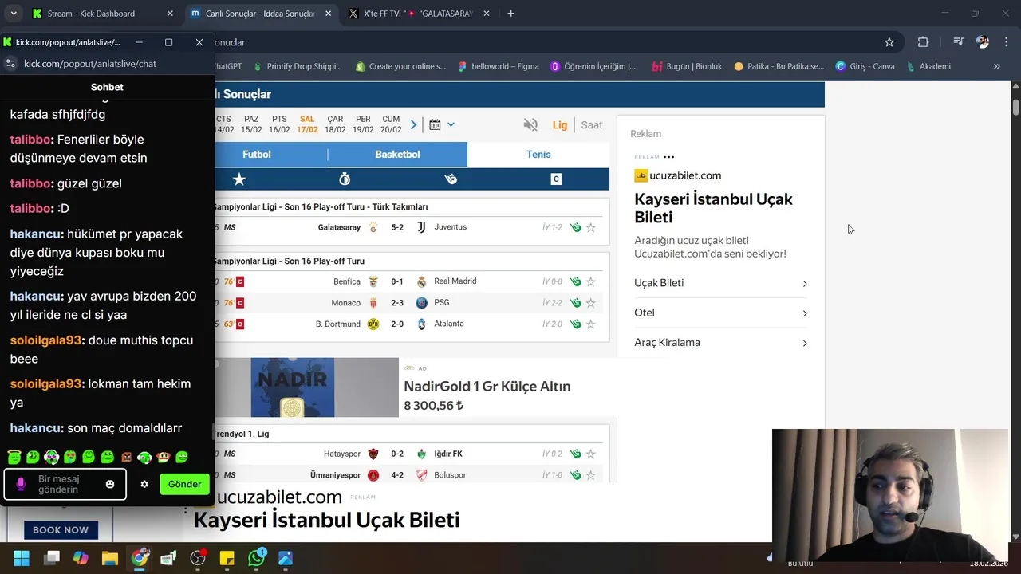The width and height of the screenshot is (1021, 574).
Task: Open File Explorer from taskbar
Action: 109,558
